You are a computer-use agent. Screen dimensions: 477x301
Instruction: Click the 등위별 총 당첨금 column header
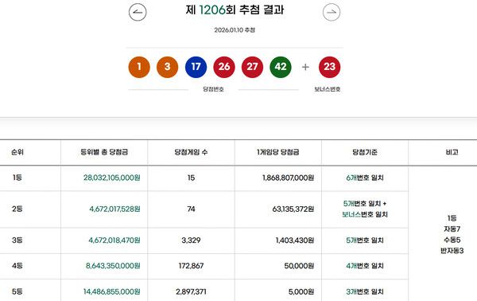click(104, 152)
